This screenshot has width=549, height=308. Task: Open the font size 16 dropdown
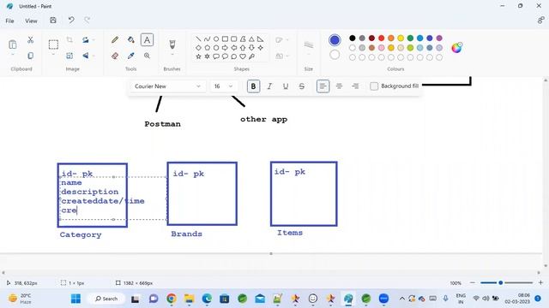[x=223, y=86]
